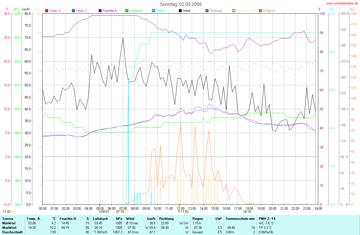Click the min temperature value 4.2
This screenshot has height=235, width=360.
point(54,223)
